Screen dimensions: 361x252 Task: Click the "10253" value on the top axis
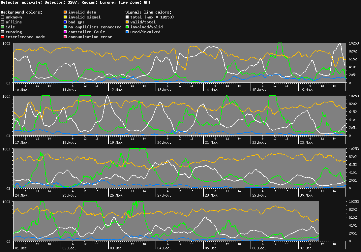(353, 43)
